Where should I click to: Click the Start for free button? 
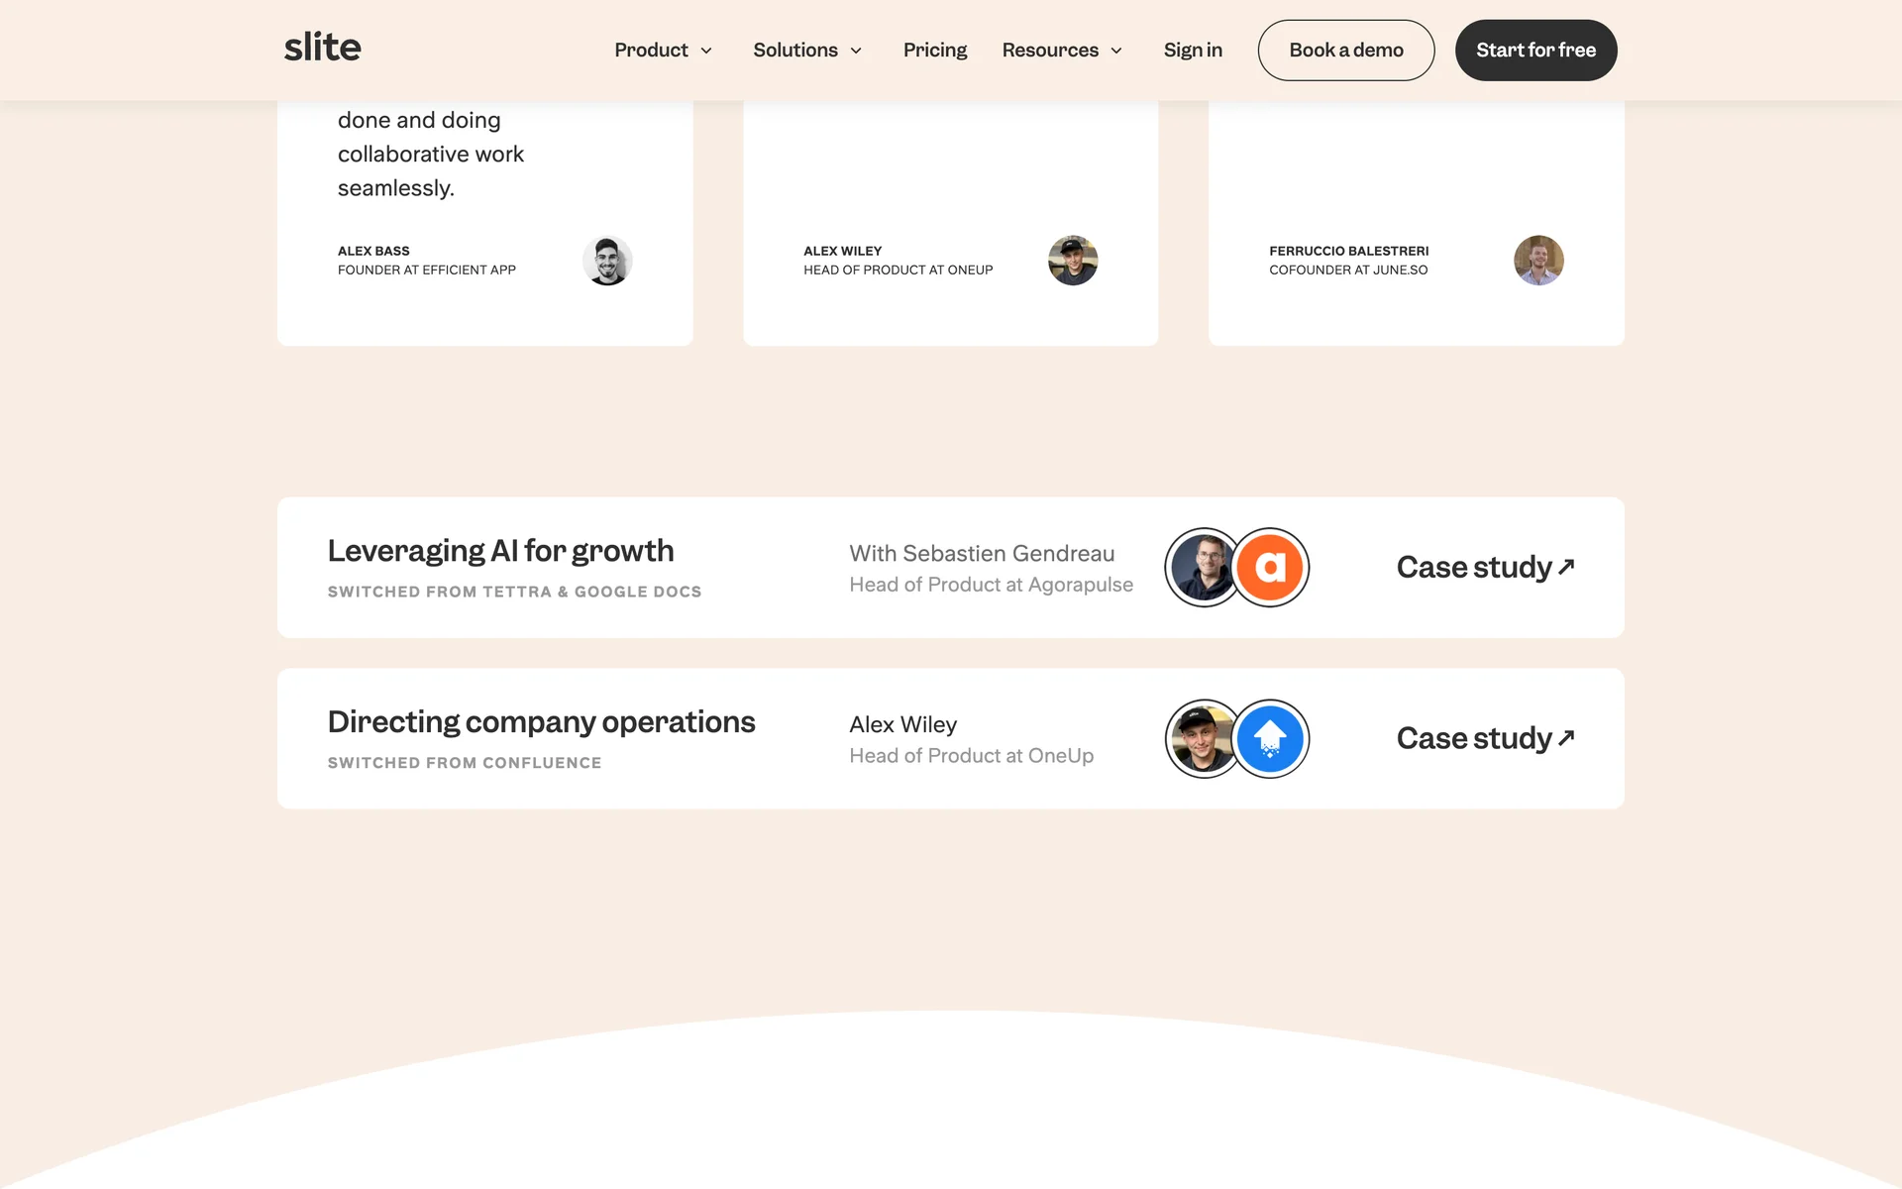(x=1535, y=51)
